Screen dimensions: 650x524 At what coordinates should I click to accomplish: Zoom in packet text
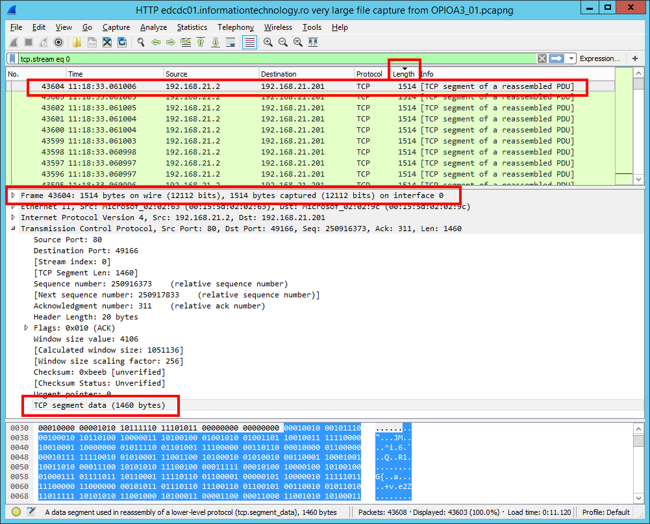pos(268,42)
